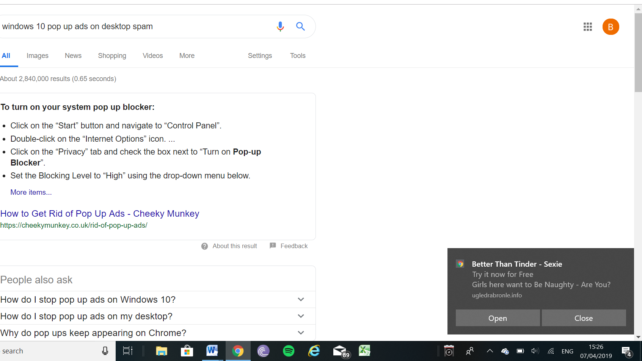The width and height of the screenshot is (642, 361).
Task: Click 'Better Than Tinder - Sexie' notification title
Action: 517,264
